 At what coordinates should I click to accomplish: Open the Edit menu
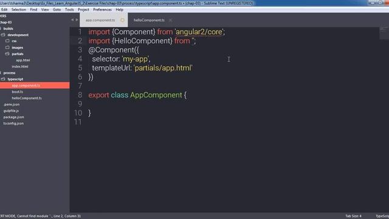[4, 10]
